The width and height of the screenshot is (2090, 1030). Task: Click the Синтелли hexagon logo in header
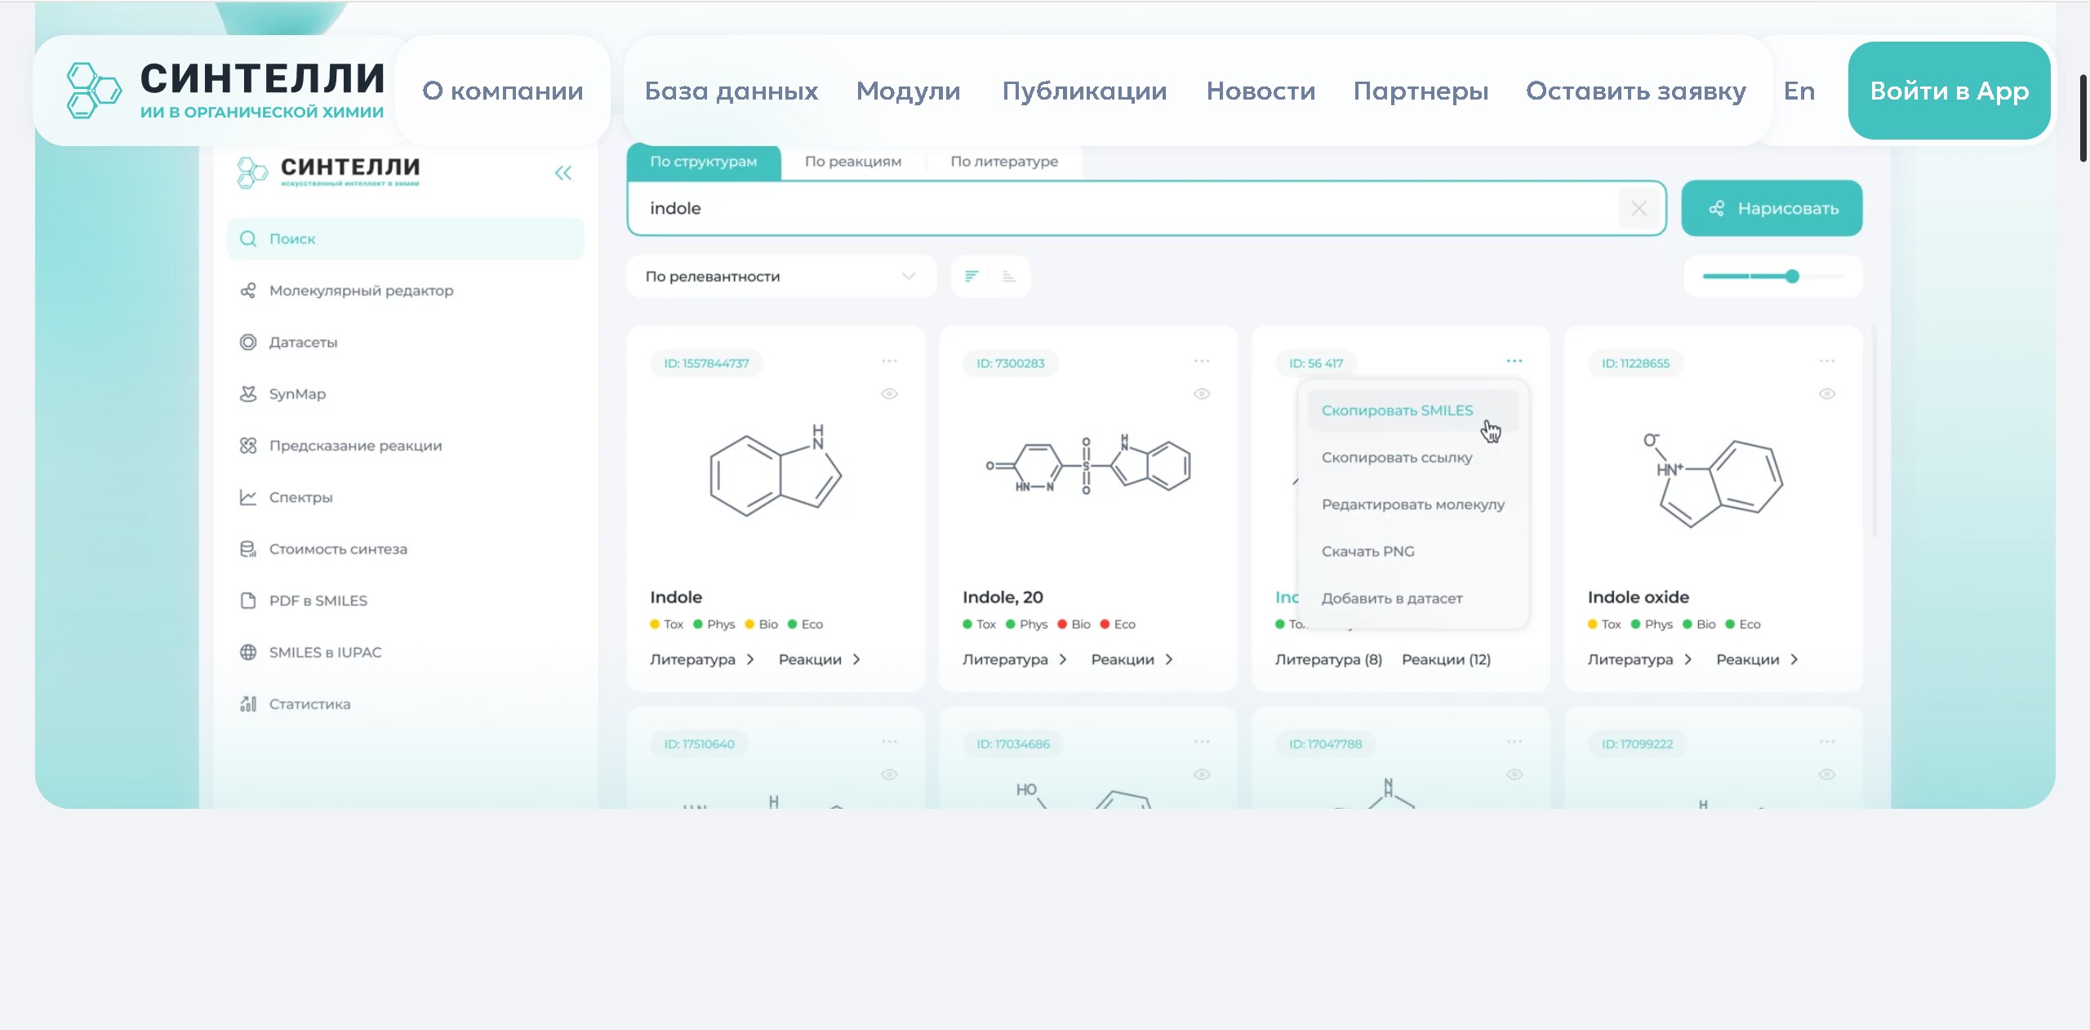pyautogui.click(x=94, y=91)
